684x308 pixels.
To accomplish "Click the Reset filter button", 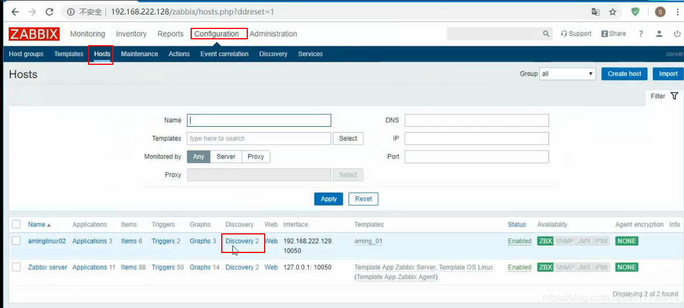I will pos(363,199).
